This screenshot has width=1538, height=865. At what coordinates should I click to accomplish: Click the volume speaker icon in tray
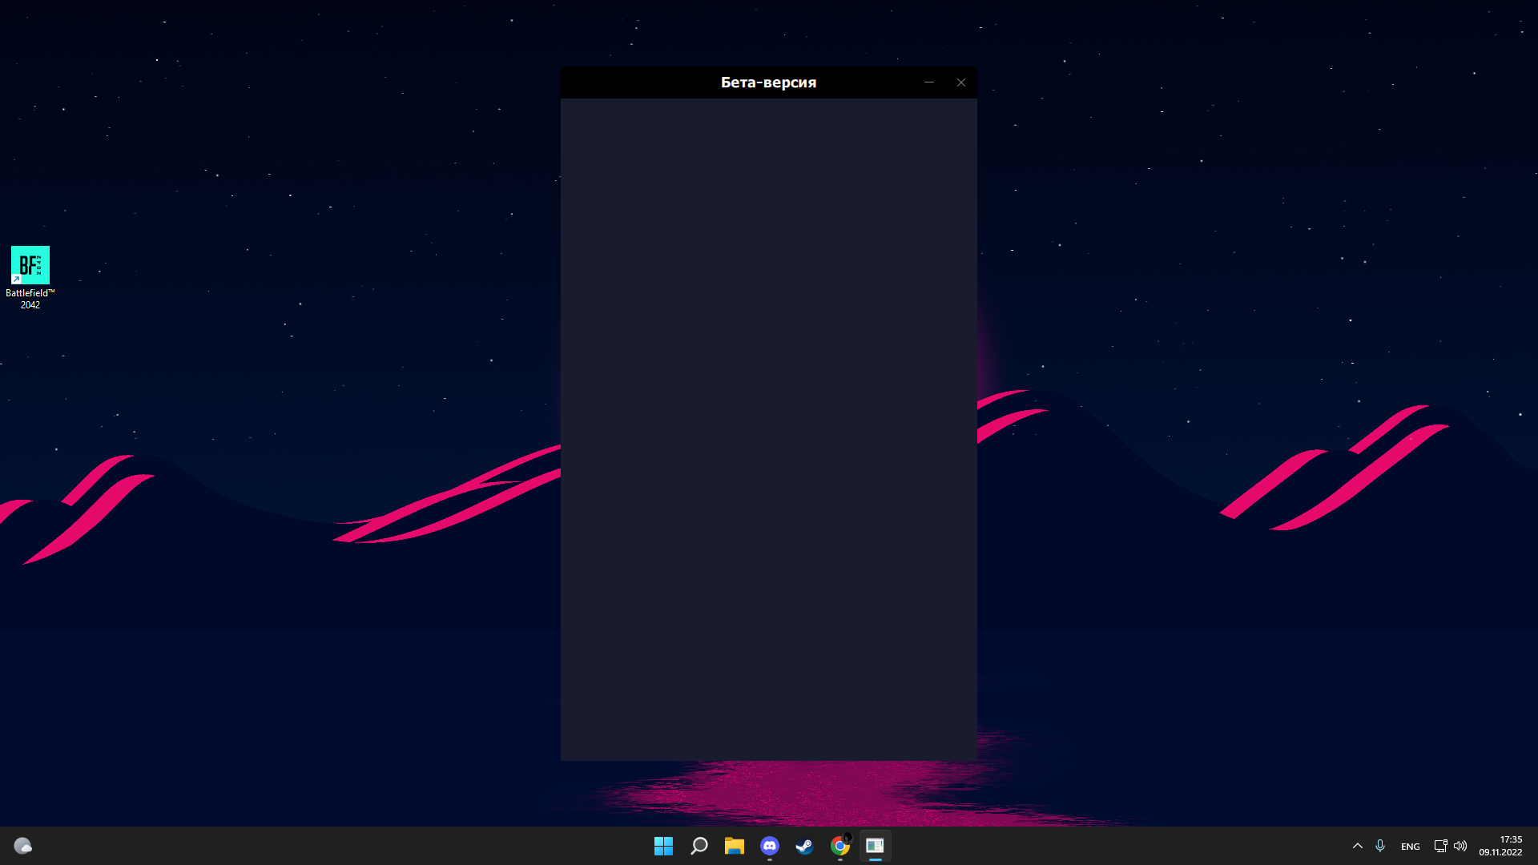(x=1460, y=846)
